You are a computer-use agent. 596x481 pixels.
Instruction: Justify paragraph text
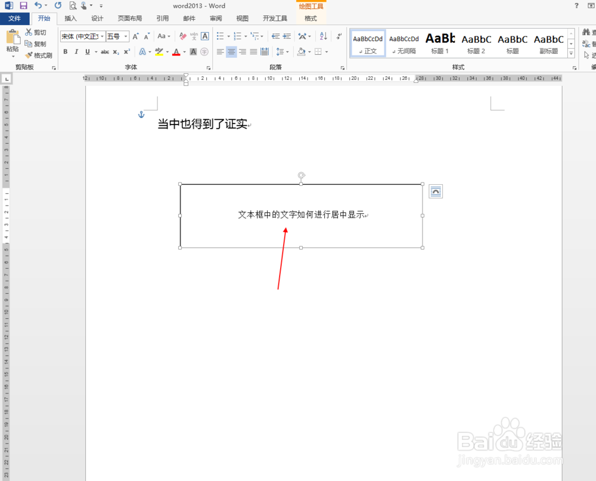click(253, 52)
